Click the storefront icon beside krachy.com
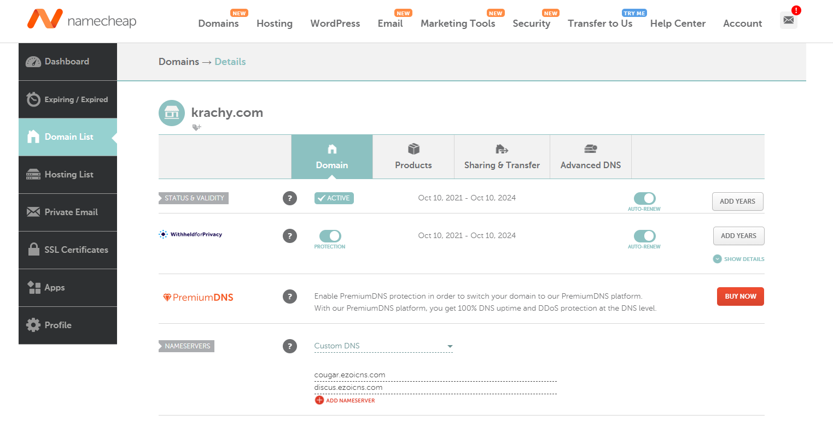Image resolution: width=833 pixels, height=421 pixels. [172, 113]
